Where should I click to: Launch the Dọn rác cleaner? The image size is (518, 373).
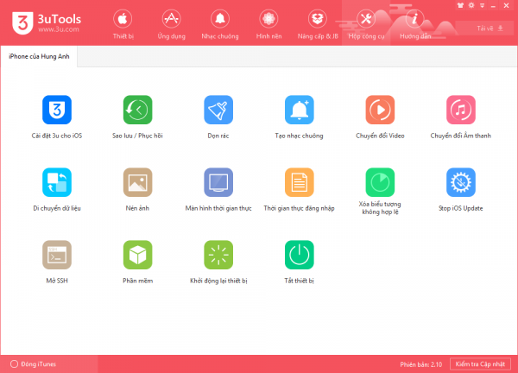click(218, 110)
